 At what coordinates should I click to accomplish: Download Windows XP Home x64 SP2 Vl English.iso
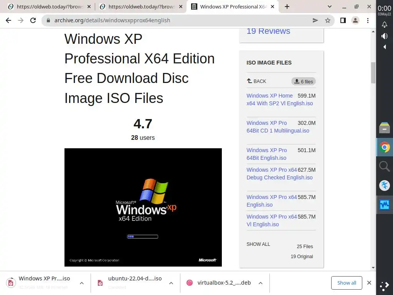(279, 99)
